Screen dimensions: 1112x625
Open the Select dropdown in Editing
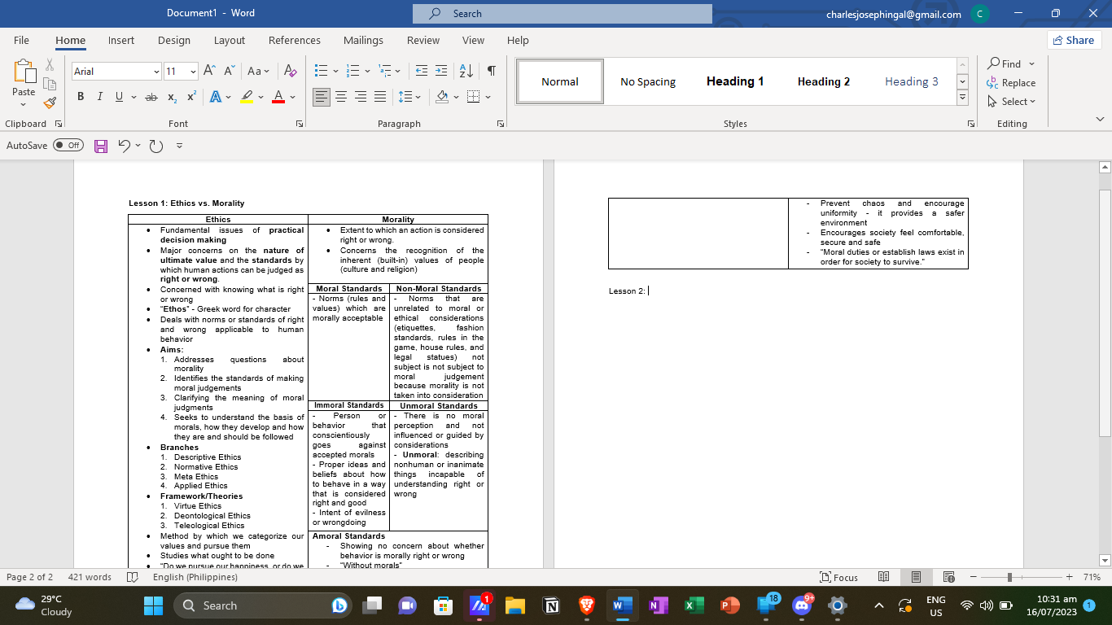[x=1011, y=102]
